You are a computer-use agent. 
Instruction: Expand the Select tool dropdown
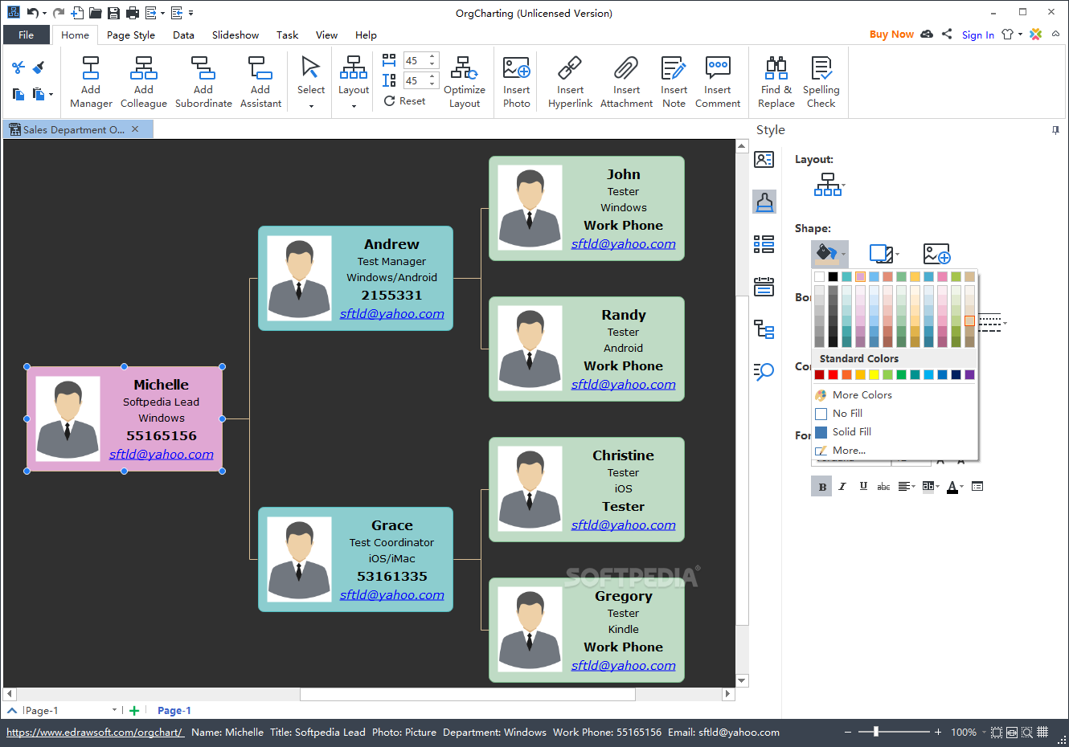click(x=311, y=106)
